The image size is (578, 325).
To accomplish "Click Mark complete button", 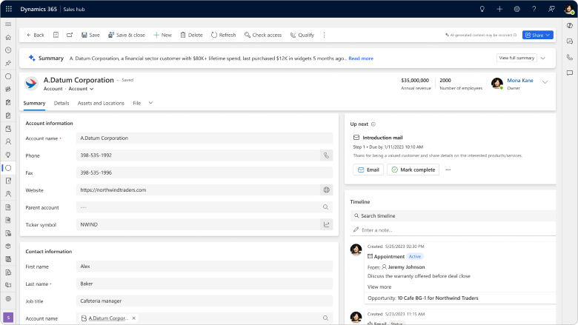I will click(x=413, y=170).
